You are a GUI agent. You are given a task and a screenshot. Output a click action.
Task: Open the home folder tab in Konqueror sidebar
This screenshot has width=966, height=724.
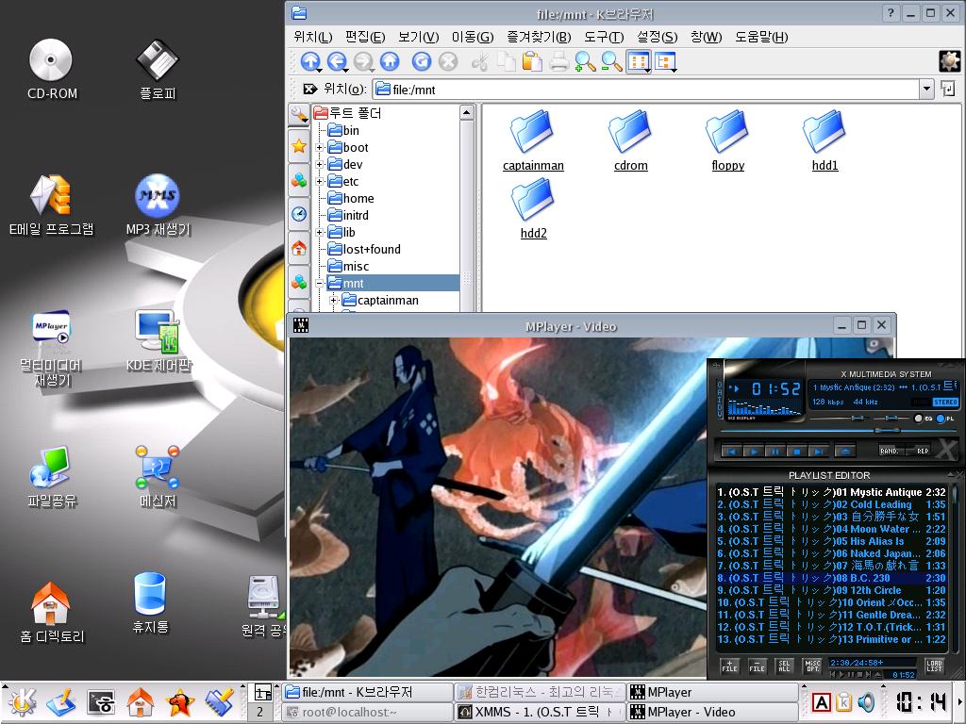299,248
